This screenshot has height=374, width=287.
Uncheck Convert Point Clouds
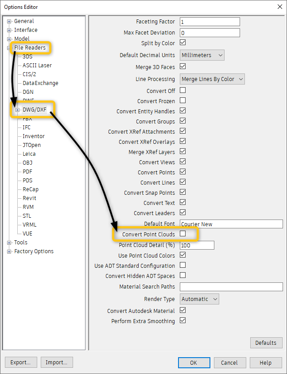point(183,234)
